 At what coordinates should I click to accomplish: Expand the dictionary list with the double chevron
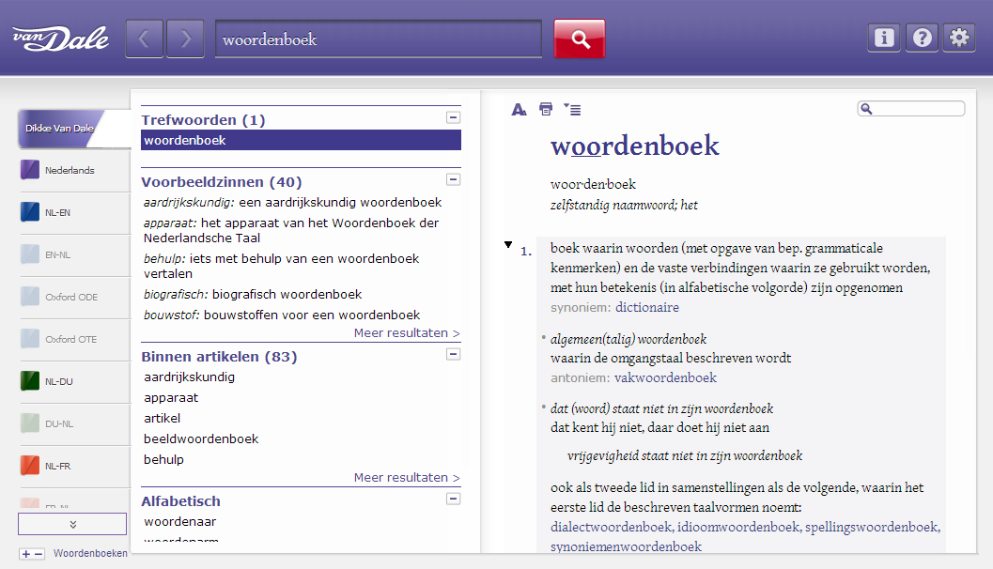[72, 524]
